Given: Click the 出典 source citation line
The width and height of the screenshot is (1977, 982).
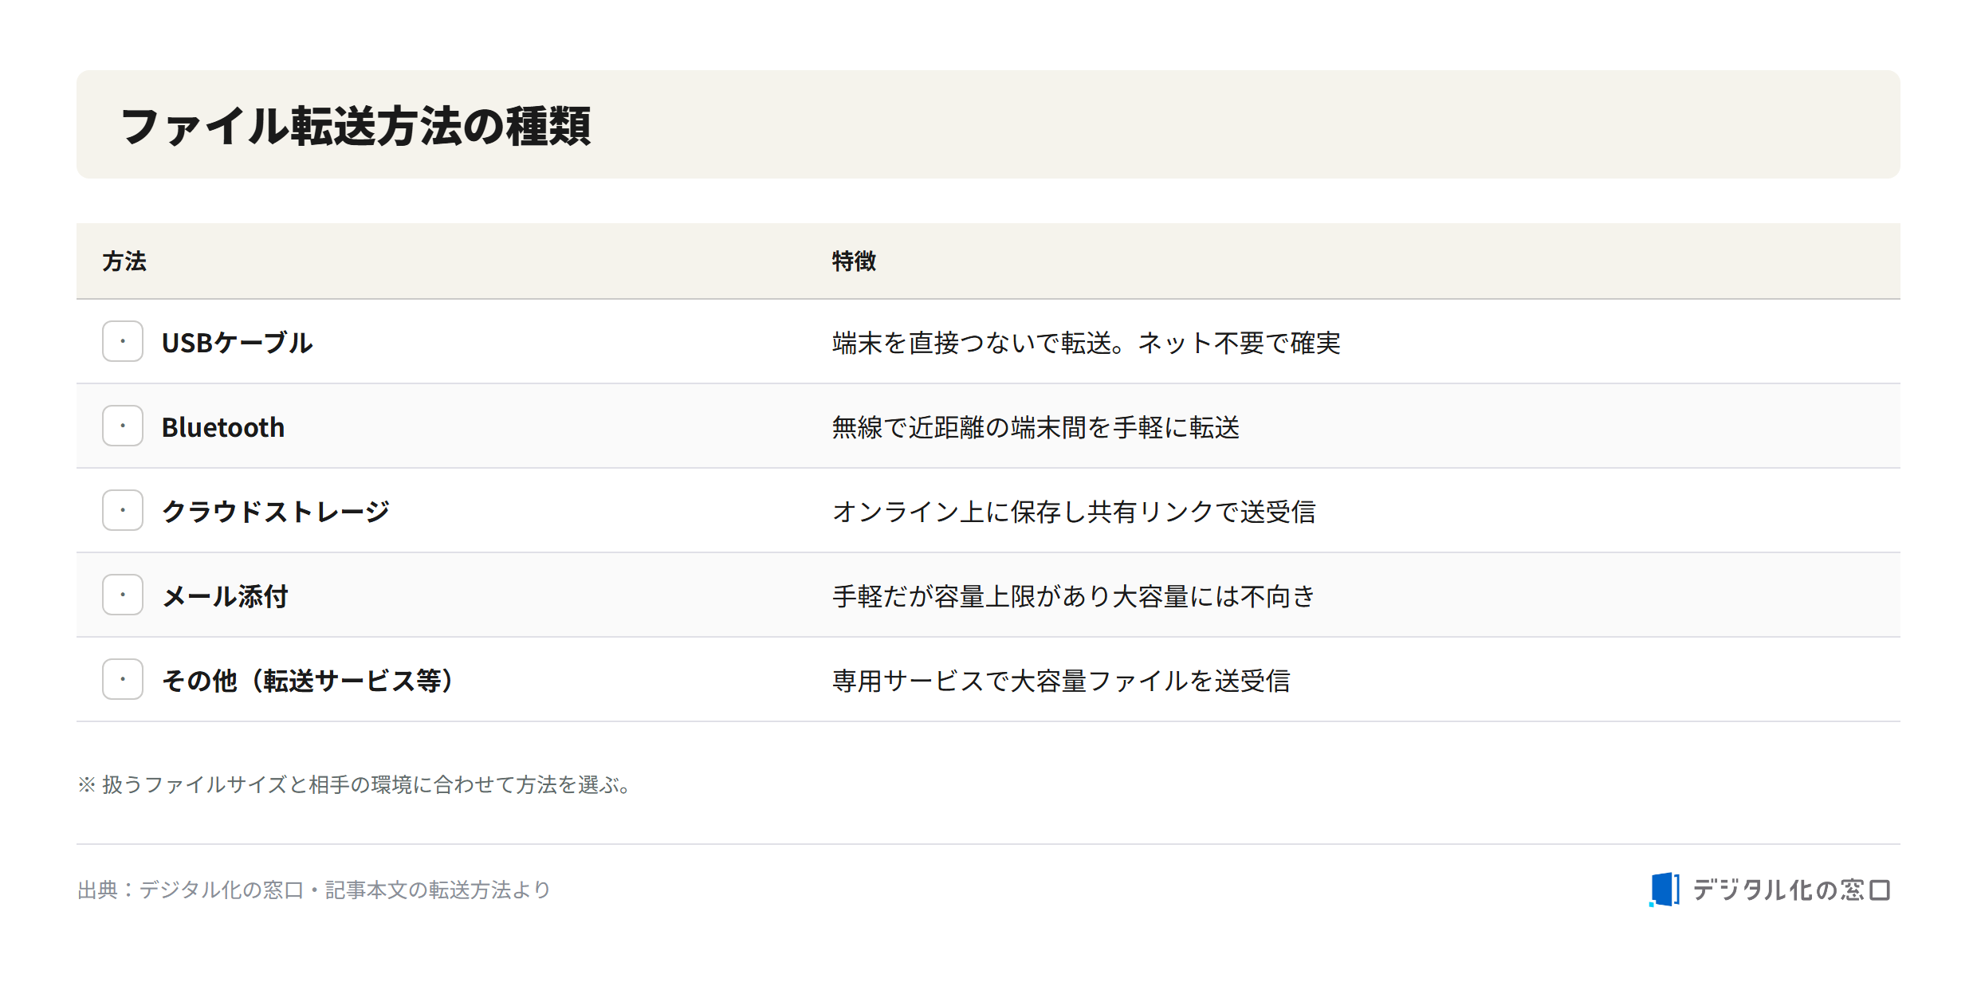Looking at the screenshot, I should [314, 890].
